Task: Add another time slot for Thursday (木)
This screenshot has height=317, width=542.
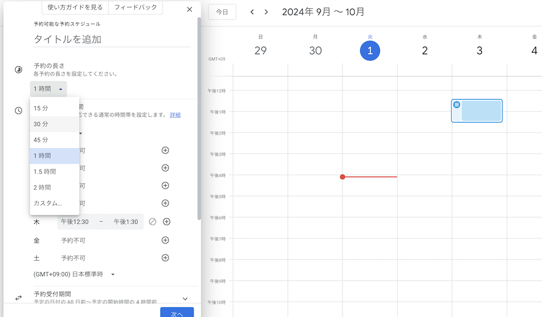Action: (167, 222)
